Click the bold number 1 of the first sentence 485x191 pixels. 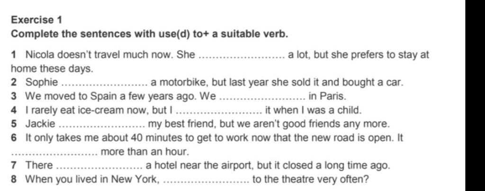13,55
